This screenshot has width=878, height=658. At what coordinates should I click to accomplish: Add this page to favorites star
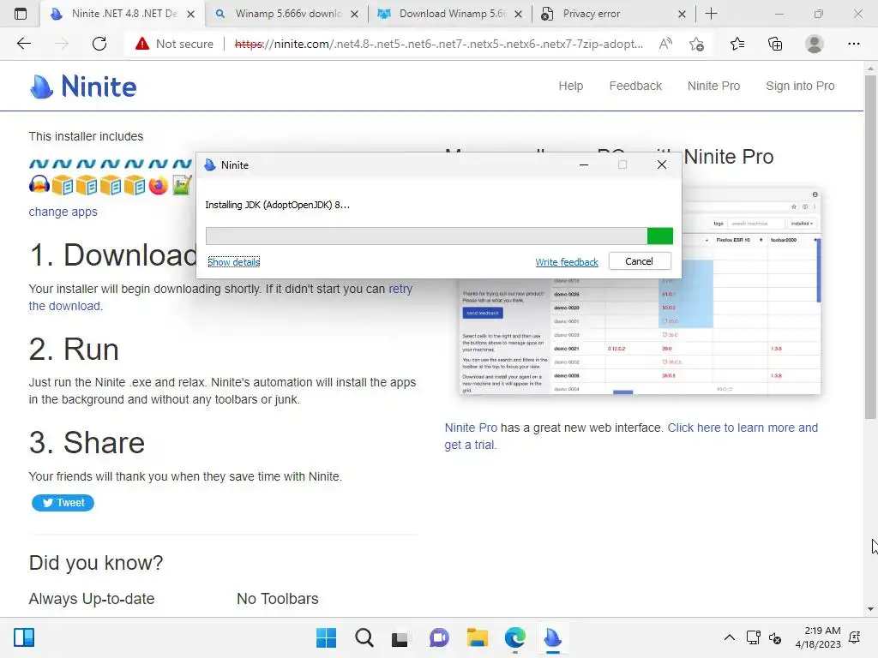point(696,44)
